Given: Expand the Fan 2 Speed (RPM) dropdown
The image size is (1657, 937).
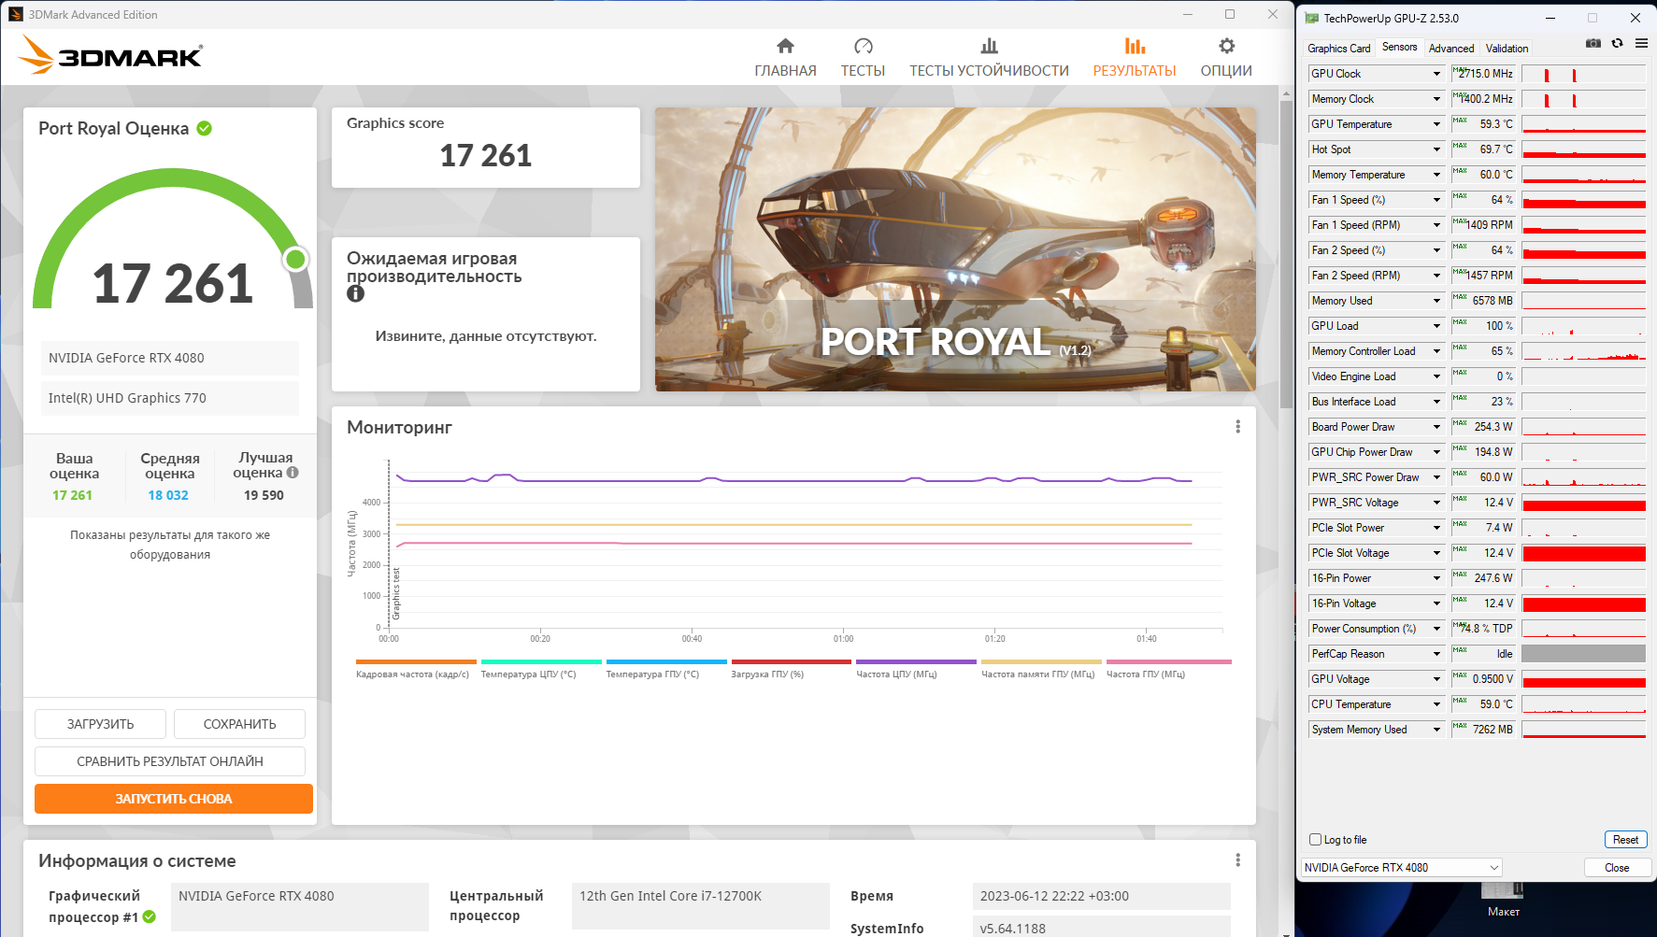Looking at the screenshot, I should (x=1436, y=276).
